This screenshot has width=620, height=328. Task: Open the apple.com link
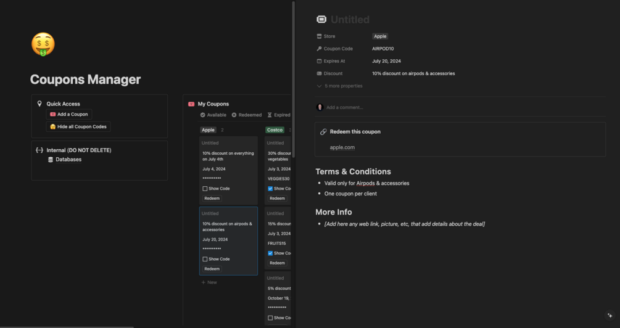coord(342,147)
